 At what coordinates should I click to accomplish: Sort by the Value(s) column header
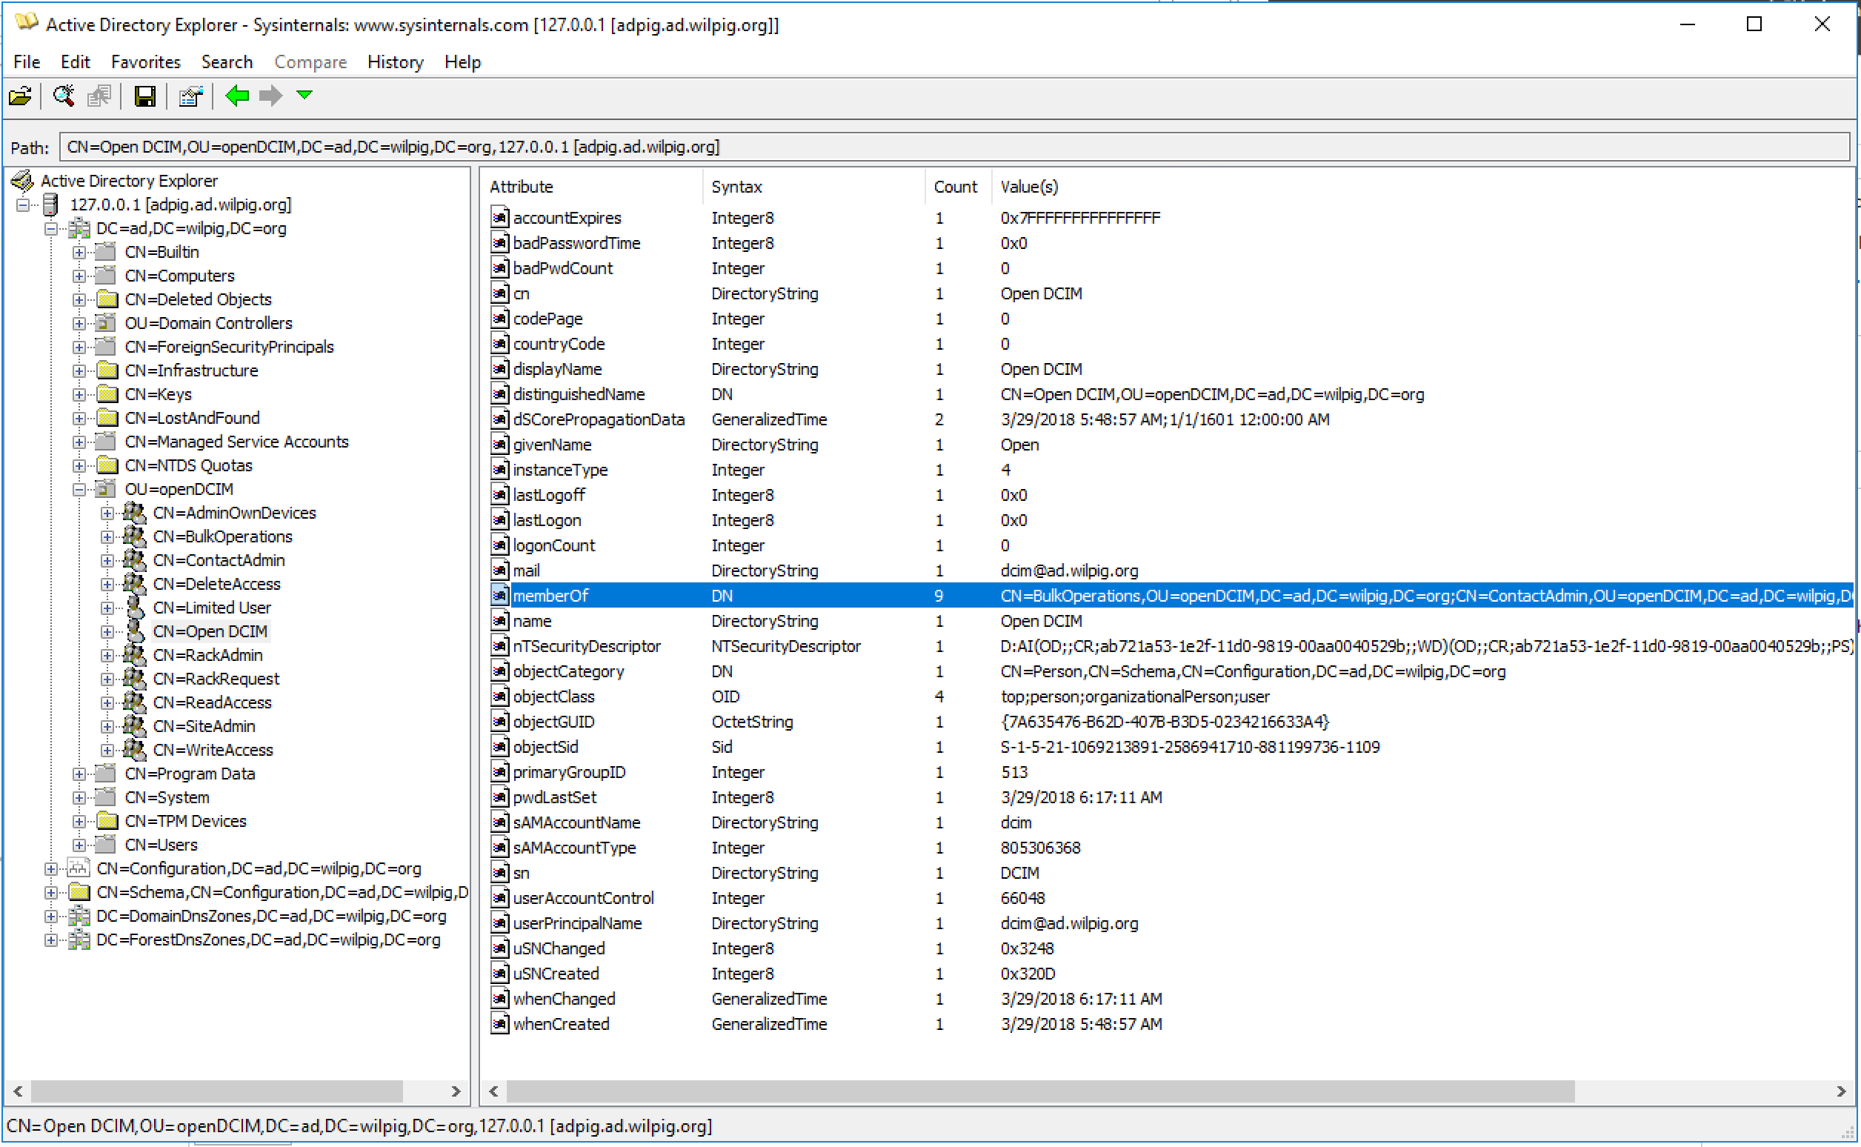pos(1422,187)
